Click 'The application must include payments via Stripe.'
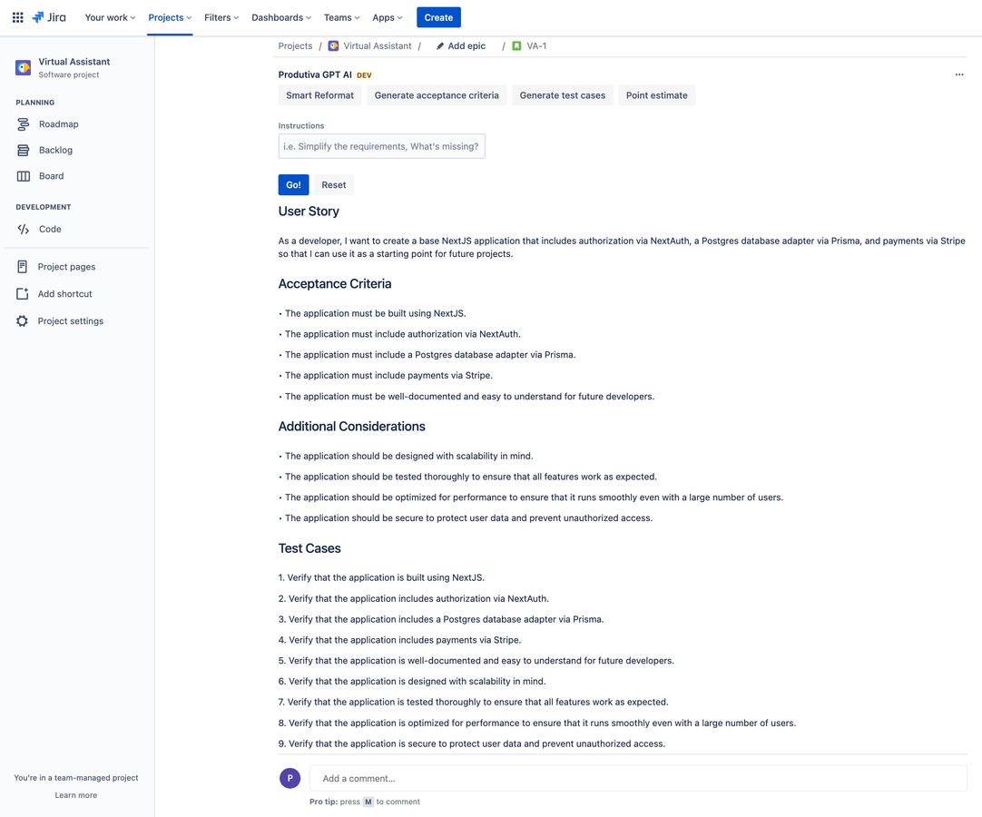Image resolution: width=982 pixels, height=817 pixels. tap(388, 375)
